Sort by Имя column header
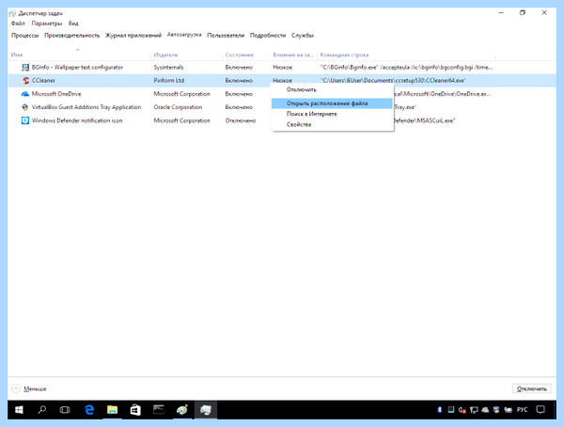The image size is (564, 427). click(x=79, y=55)
